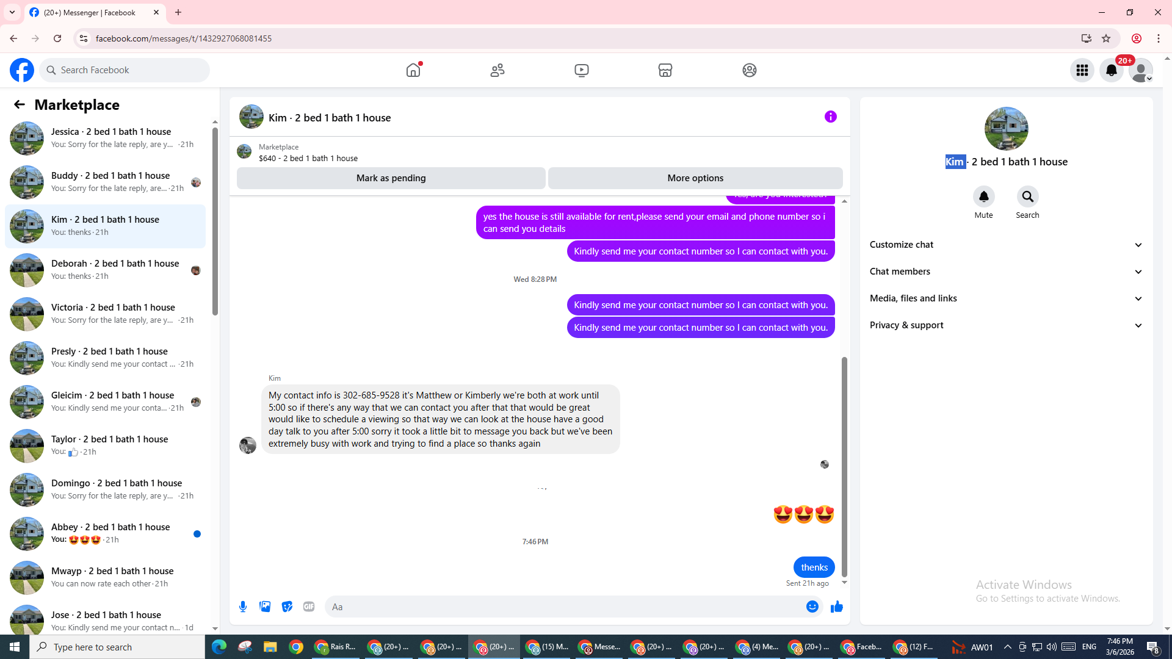Click More options button

pos(695,178)
